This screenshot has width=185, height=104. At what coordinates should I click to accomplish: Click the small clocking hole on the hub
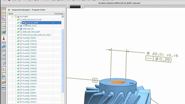132,83
